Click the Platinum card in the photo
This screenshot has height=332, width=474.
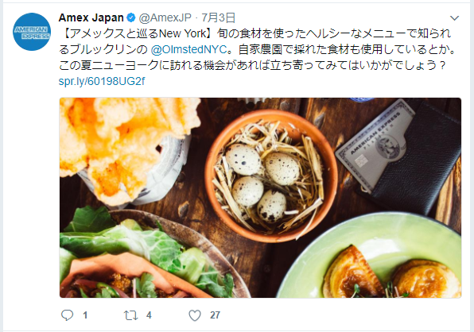tap(375, 146)
